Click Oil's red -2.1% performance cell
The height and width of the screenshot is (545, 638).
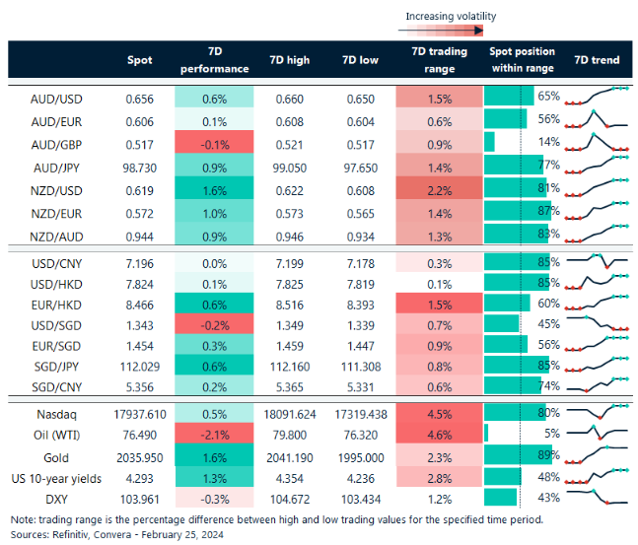(x=214, y=434)
